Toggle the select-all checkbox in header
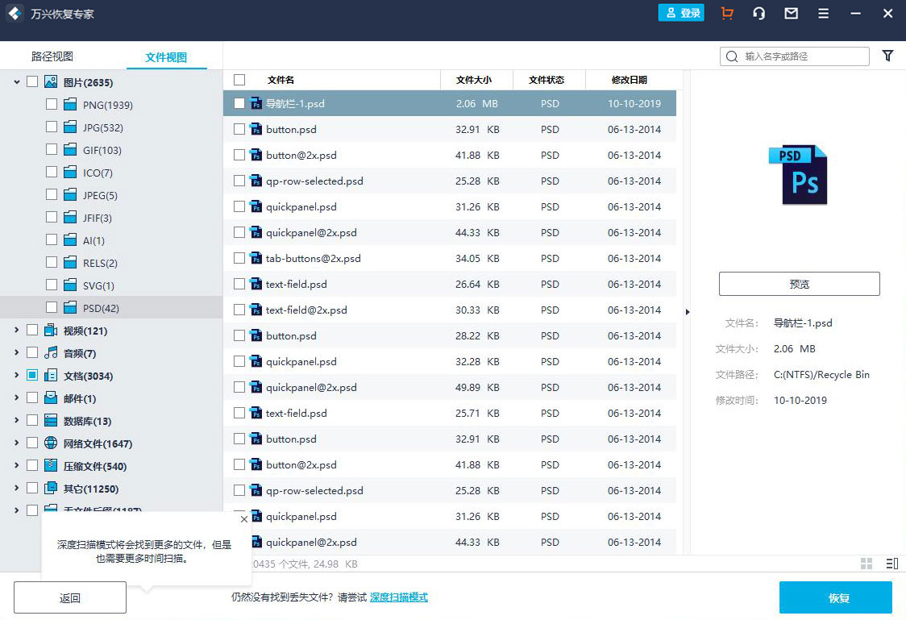The image size is (906, 620). click(x=239, y=80)
